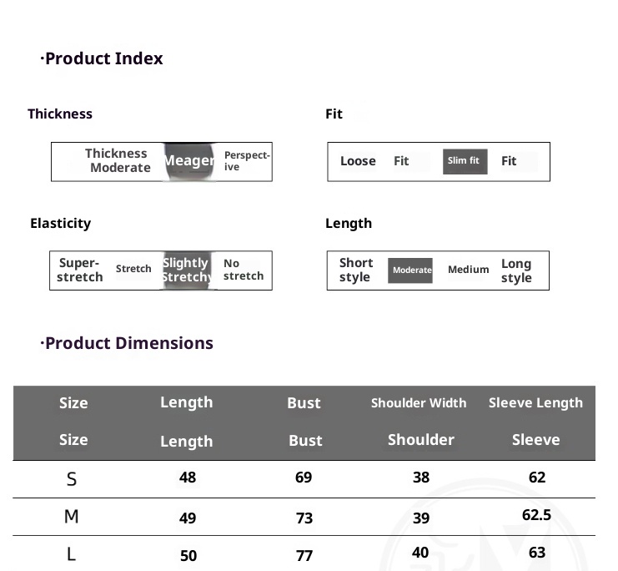The height and width of the screenshot is (571, 618).
Task: Choose the Long style length option
Action: coord(516,270)
